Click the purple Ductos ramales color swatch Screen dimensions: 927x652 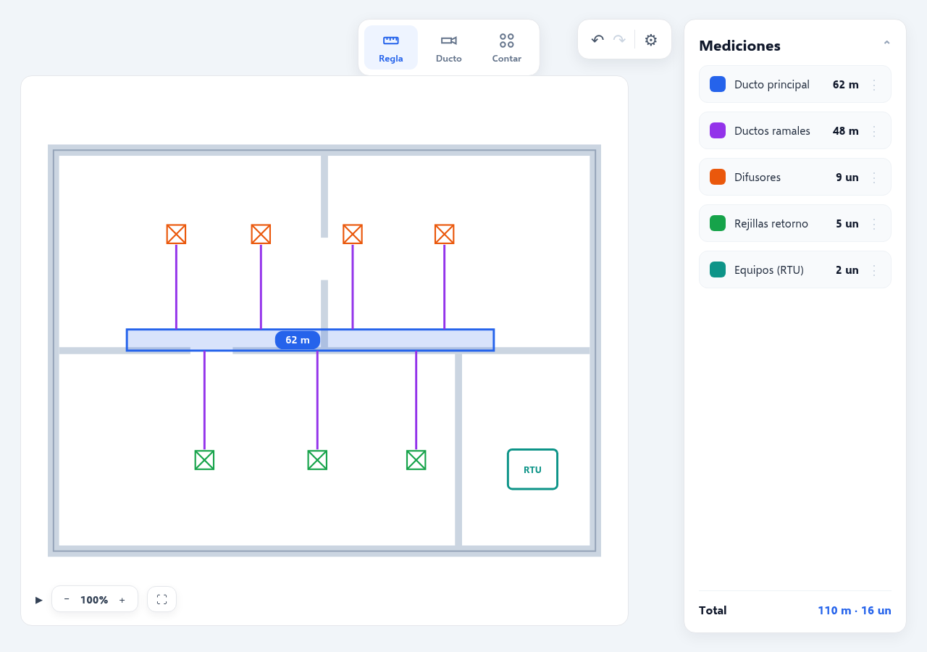click(x=718, y=130)
